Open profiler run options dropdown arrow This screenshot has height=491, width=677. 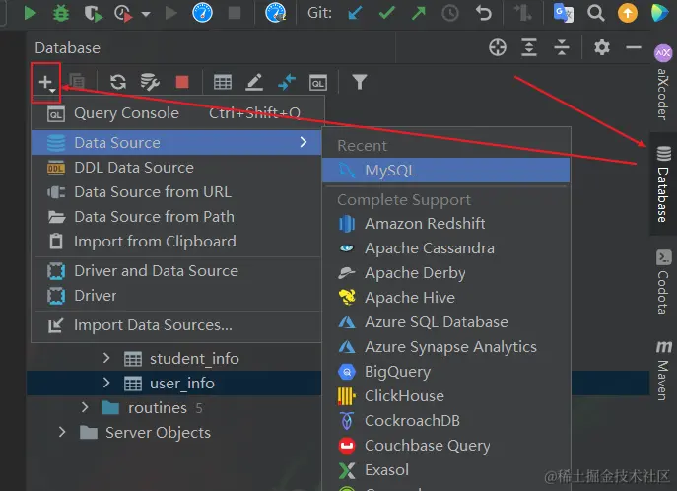(x=146, y=14)
